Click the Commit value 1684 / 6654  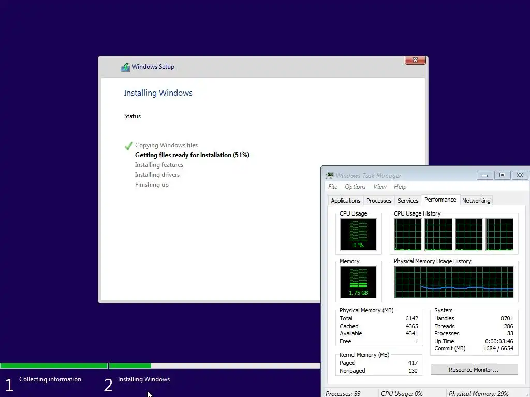pos(498,349)
